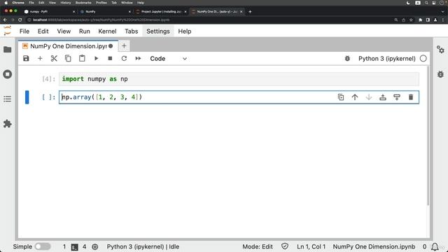Image resolution: width=448 pixels, height=252 pixels.
Task: Enable the debugger bug icon in the notebook toolbar
Action: [x=347, y=59]
